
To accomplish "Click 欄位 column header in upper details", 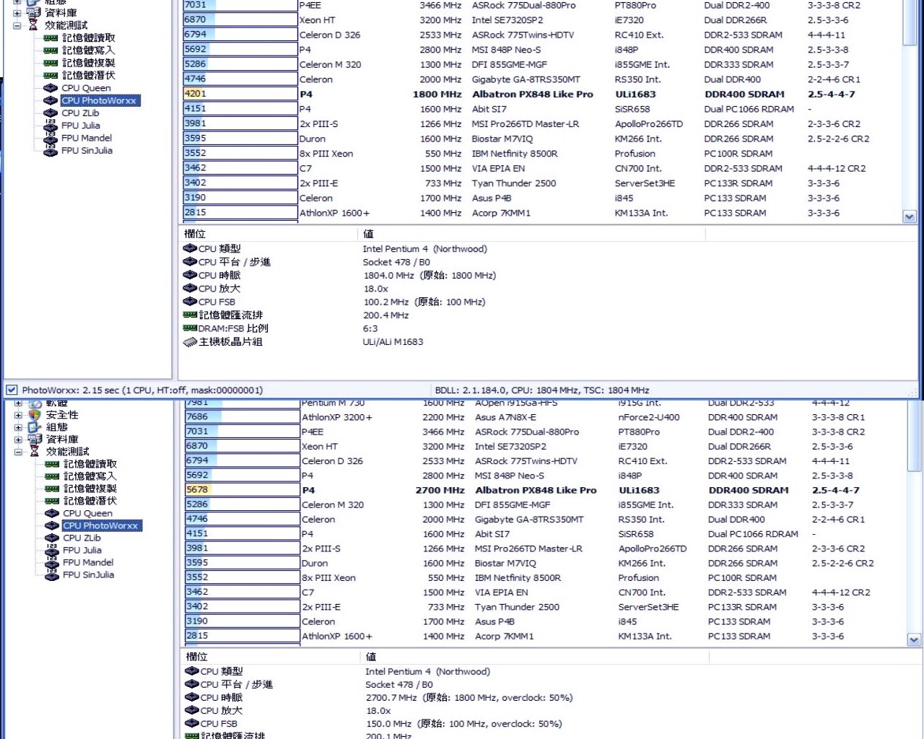I will [x=268, y=234].
